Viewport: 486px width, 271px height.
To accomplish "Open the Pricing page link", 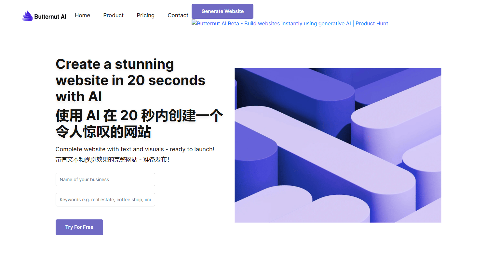I will (x=145, y=15).
